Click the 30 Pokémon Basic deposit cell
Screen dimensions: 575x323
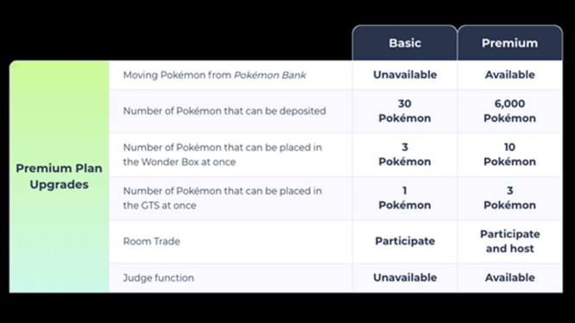click(x=405, y=111)
